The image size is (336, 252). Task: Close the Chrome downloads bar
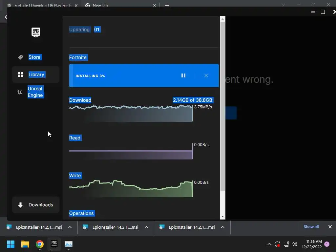tap(330, 227)
